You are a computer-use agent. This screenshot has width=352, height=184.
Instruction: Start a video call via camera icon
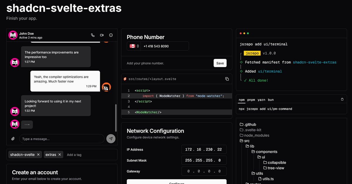coord(102,35)
